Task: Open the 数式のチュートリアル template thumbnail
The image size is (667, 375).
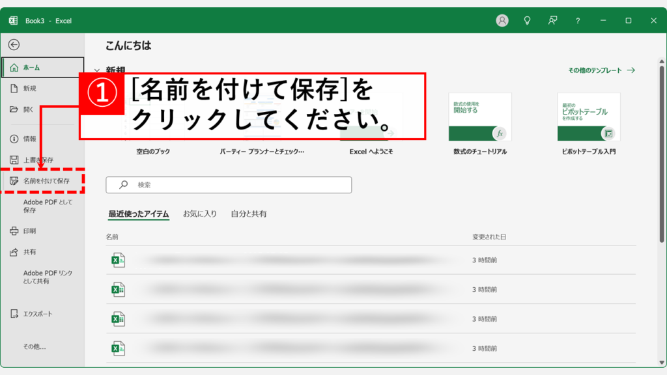Action: point(480,117)
